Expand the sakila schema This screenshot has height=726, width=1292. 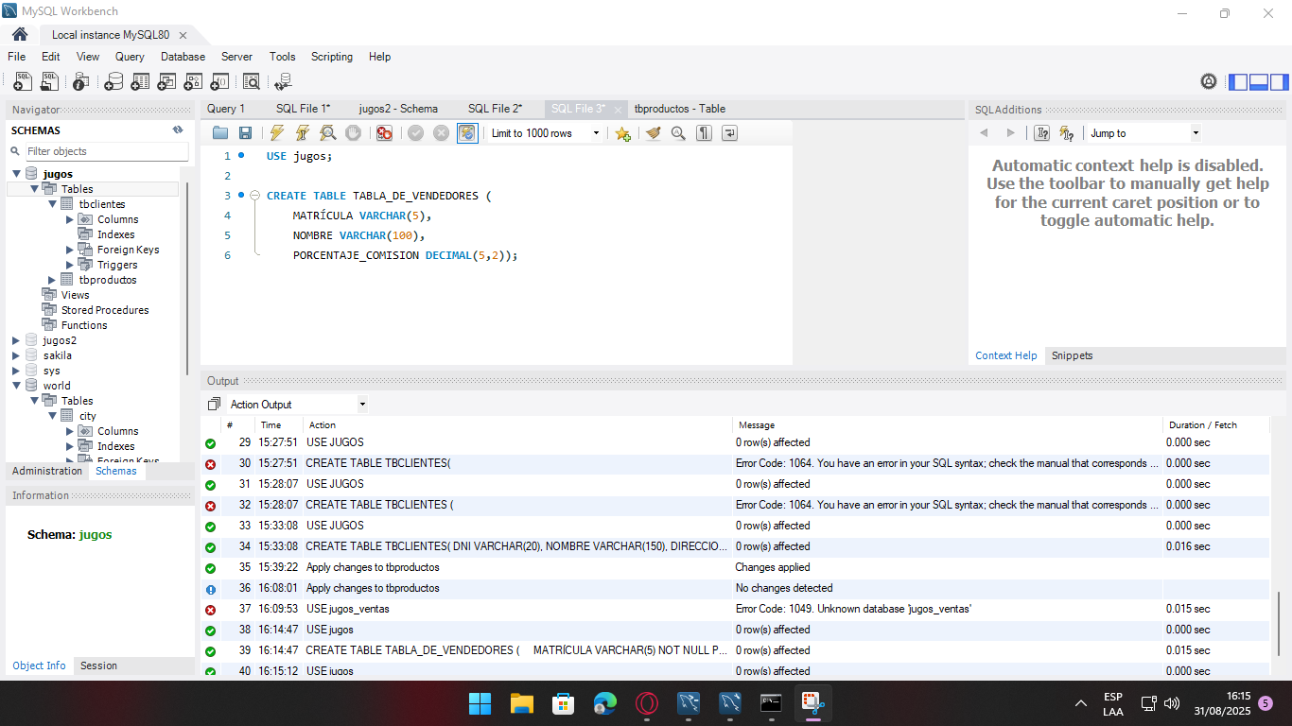click(x=16, y=355)
